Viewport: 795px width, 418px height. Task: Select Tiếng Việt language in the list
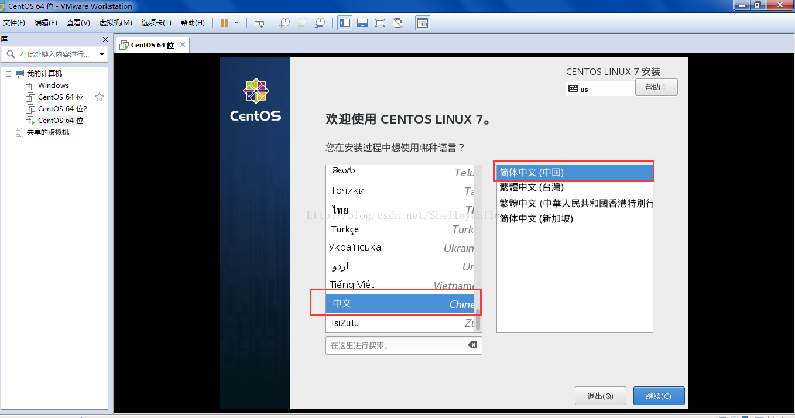click(x=400, y=285)
